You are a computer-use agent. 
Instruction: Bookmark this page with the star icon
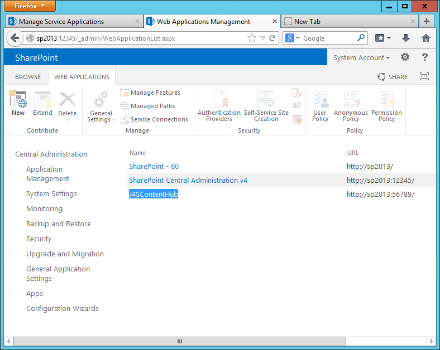click(x=252, y=38)
